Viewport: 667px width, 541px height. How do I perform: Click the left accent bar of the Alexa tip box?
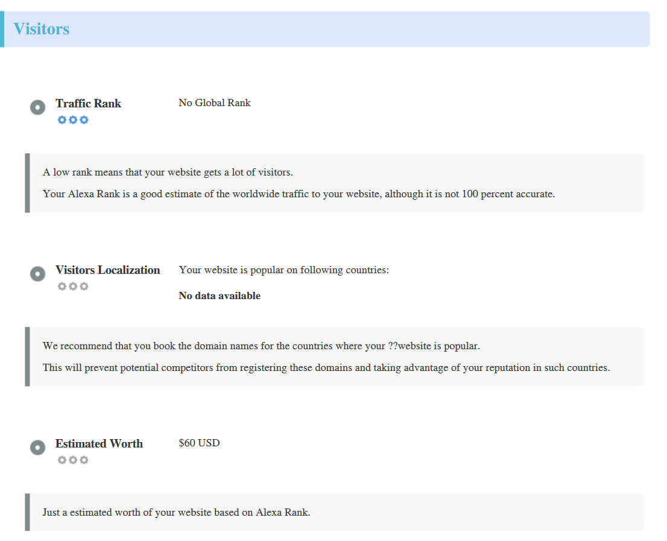click(27, 182)
